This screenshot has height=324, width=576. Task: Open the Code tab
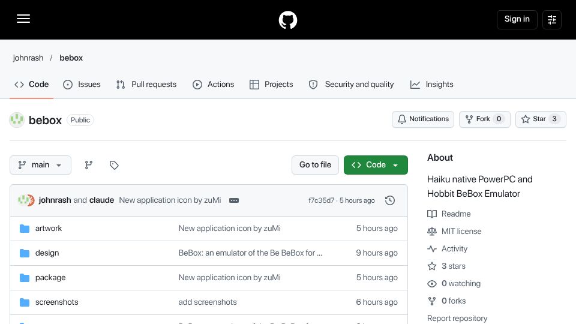coord(32,85)
